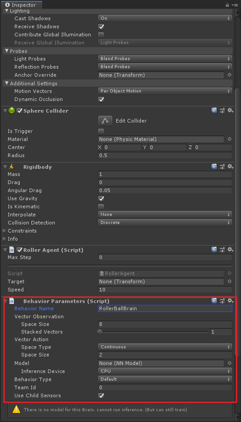Disable the Roller Agent script checkbox
The image size is (241, 422).
pos(19,250)
